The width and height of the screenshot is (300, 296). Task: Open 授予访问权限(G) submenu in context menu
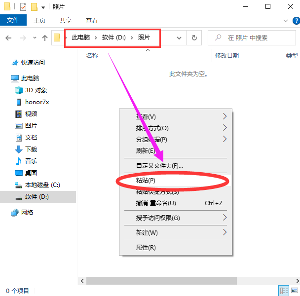176,218
